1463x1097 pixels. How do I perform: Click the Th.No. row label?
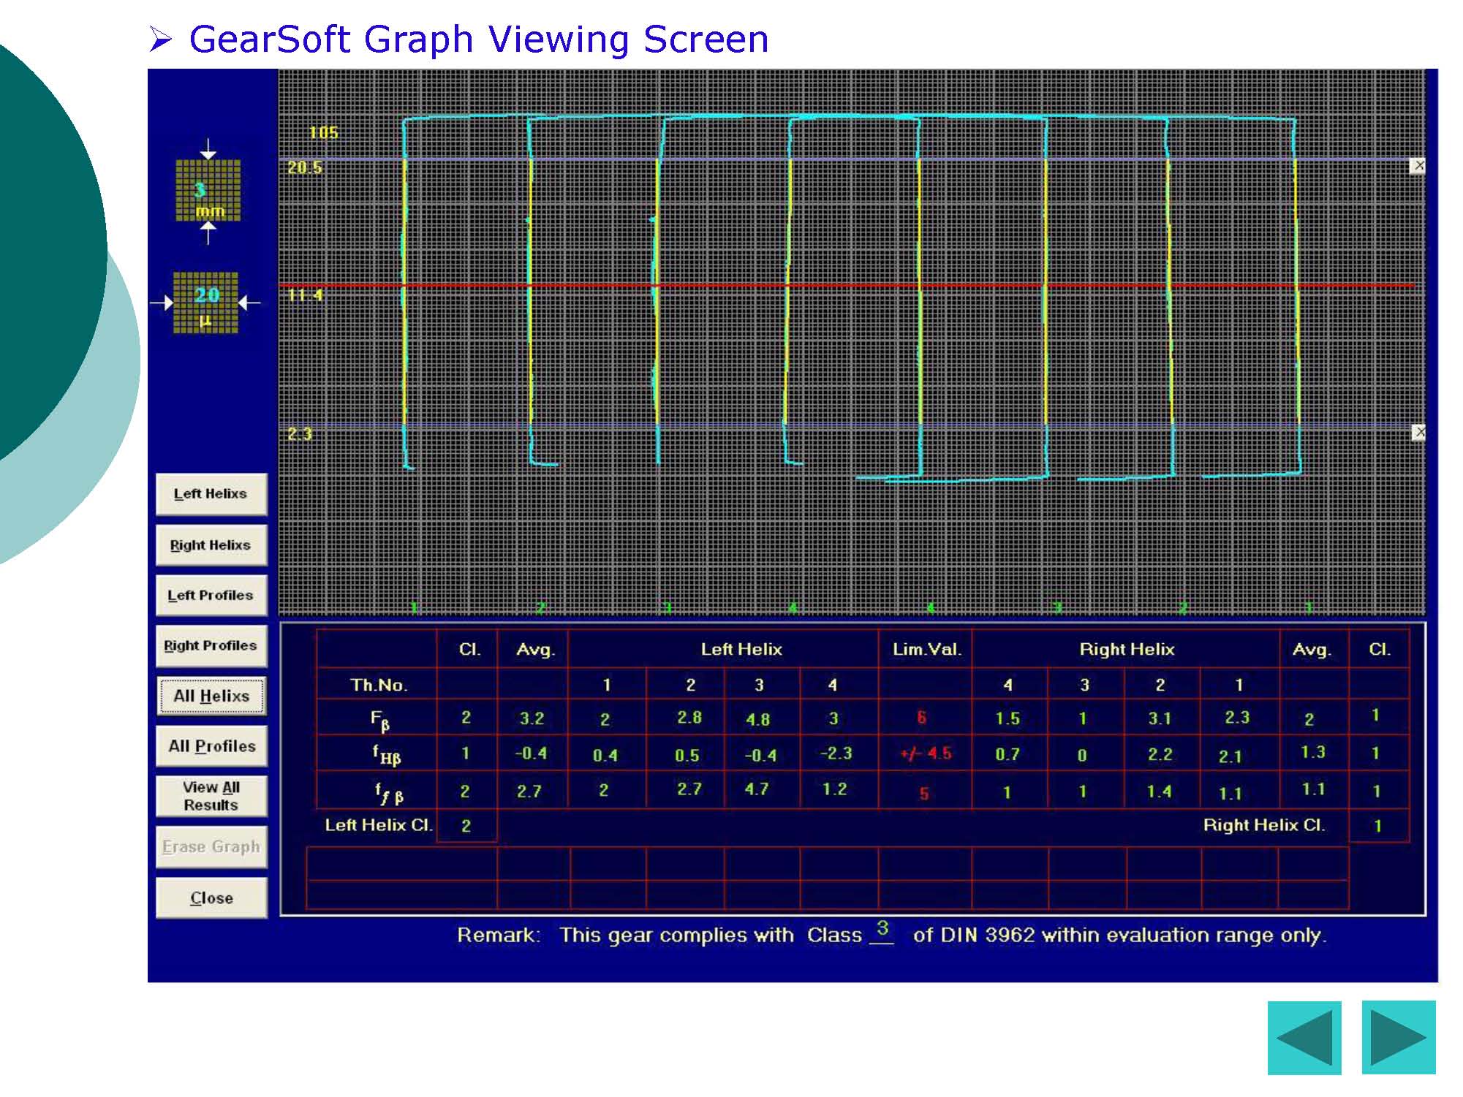pyautogui.click(x=379, y=686)
